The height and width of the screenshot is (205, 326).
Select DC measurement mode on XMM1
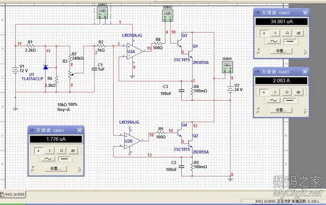pyautogui.click(x=62, y=158)
